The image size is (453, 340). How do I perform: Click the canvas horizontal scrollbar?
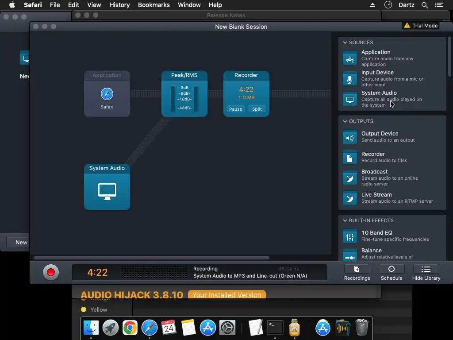click(151, 258)
